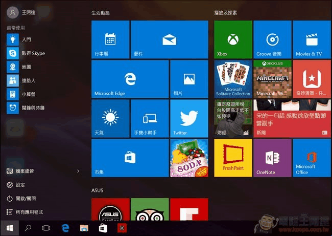Open the Store from the taskbar
Viewport: 332px width, 236px height.
pos(103,228)
